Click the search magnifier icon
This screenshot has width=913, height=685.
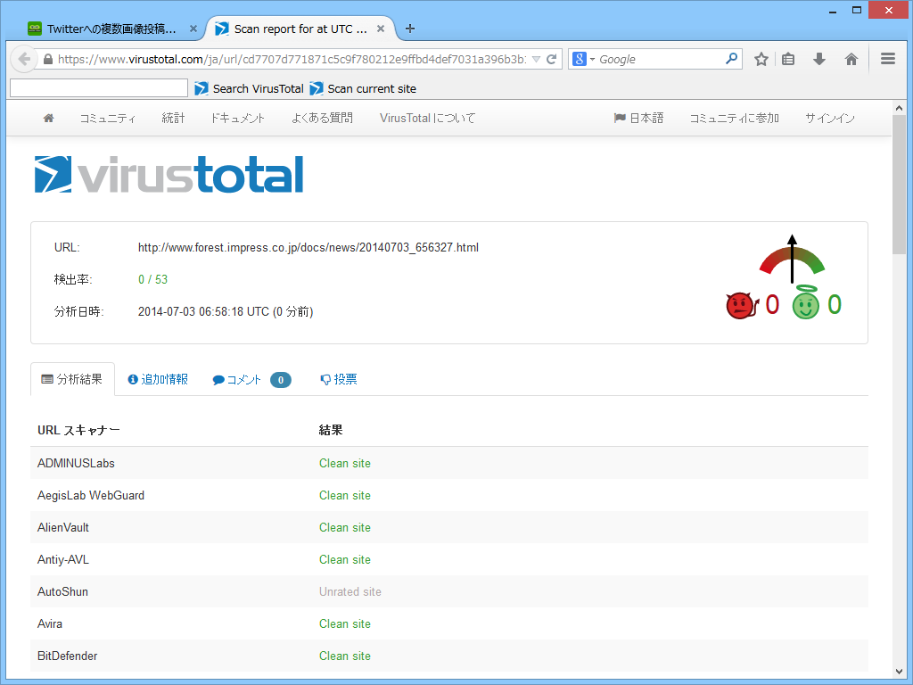point(731,59)
